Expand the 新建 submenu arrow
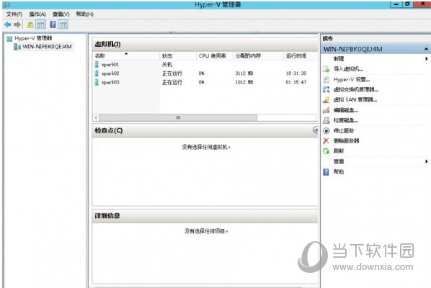The width and height of the screenshot is (431, 288). (x=427, y=59)
